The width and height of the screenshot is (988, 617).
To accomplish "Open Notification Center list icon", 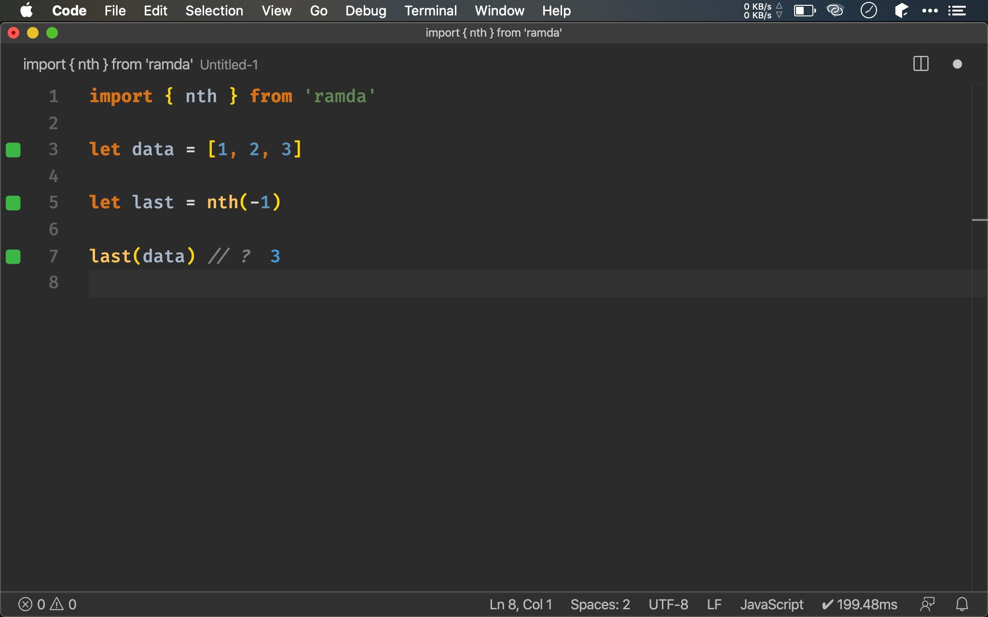I will coord(957,11).
